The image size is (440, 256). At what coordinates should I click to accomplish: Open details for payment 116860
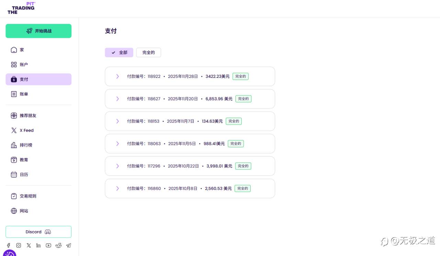(118, 188)
